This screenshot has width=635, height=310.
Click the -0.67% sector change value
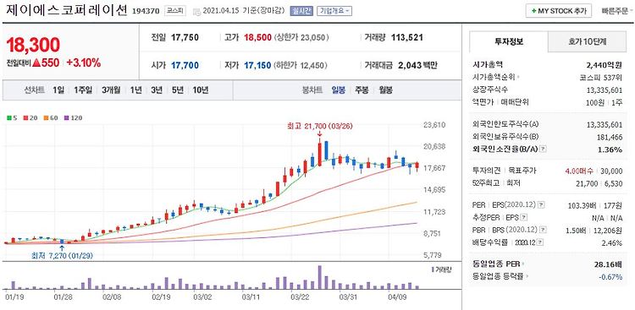[x=611, y=277]
